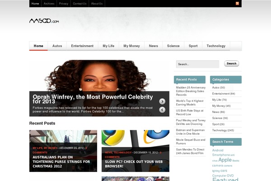Select the DVD search term tag

coord(230,176)
